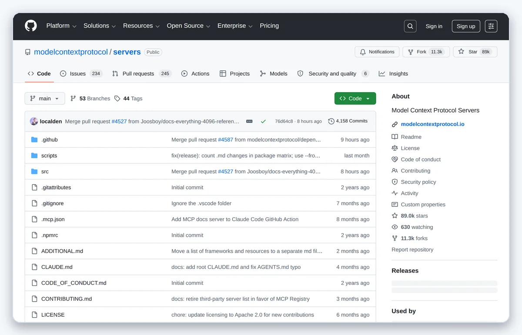The height and width of the screenshot is (335, 522).
Task: Click the green commit status checkmark
Action: point(263,121)
